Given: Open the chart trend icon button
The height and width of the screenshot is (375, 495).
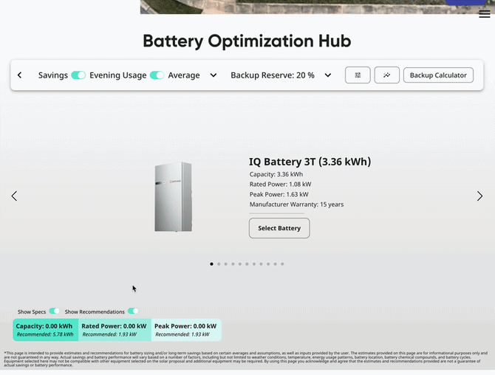Looking at the screenshot, I should pos(386,75).
